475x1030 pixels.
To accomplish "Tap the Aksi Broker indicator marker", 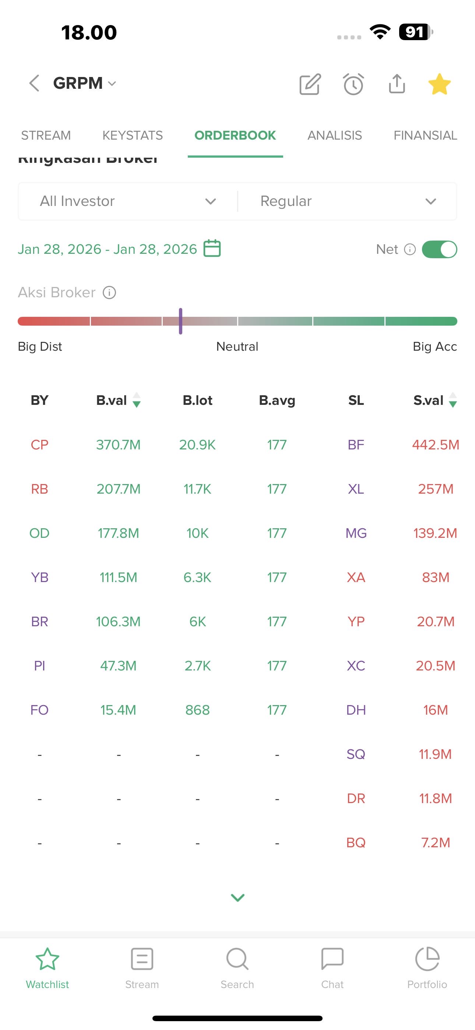I will (181, 321).
